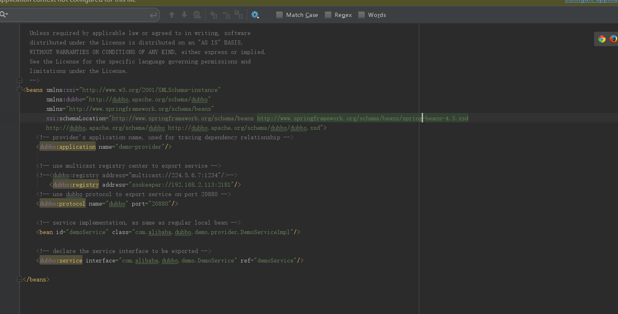Unselect occurrence icon in find bar

coord(226,15)
